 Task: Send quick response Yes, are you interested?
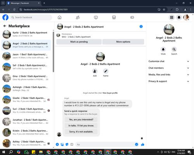pos(81,119)
